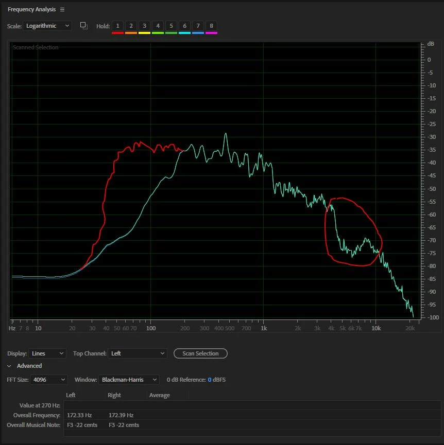Click the red color bar under Hold 1
Screen dimensions: 444x445
[117, 33]
